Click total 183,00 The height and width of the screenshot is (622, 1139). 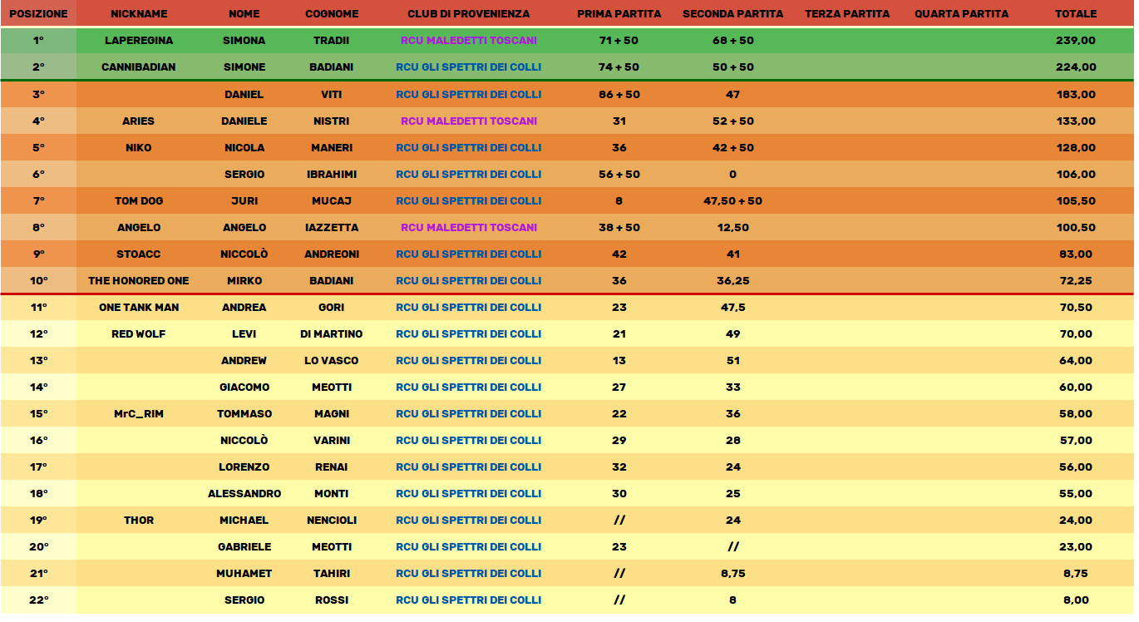1076,95
